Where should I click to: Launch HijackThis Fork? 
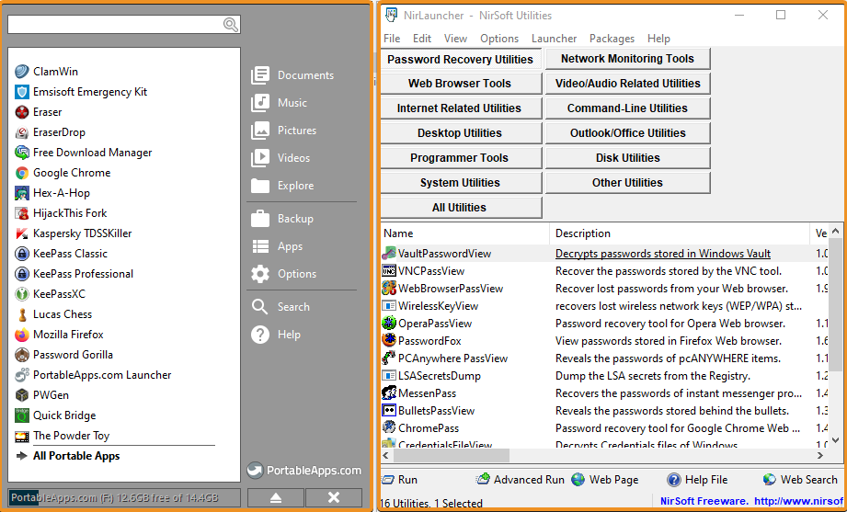pyautogui.click(x=61, y=213)
